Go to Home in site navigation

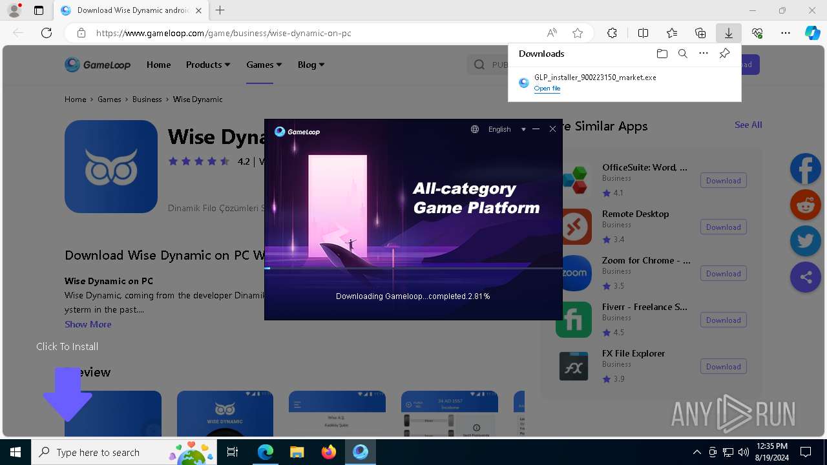(159, 65)
